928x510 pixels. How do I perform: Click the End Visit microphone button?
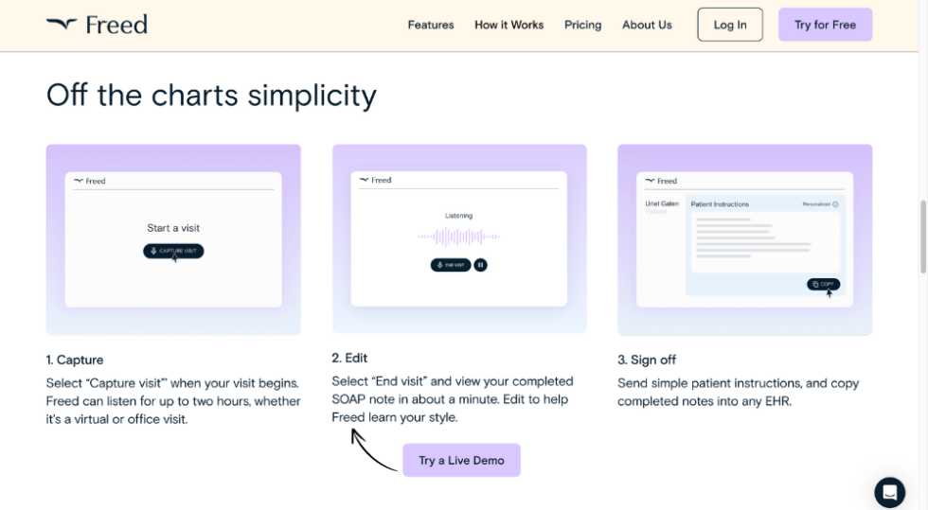(x=450, y=265)
